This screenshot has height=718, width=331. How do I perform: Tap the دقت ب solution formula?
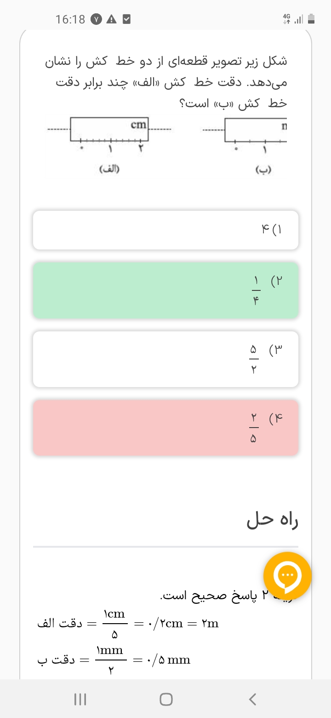(114, 660)
